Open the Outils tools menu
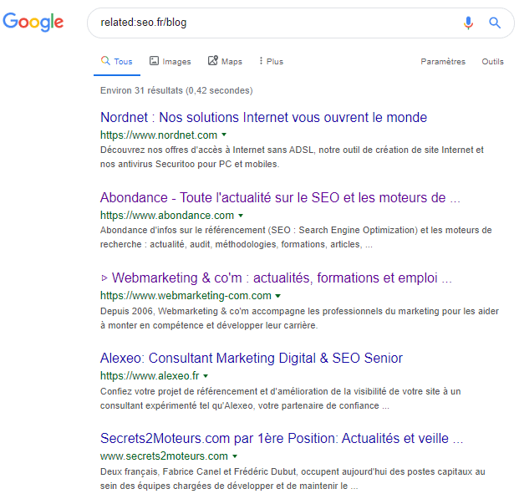 click(x=492, y=62)
